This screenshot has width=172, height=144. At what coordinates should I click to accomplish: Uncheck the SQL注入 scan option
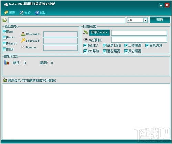click(x=85, y=46)
